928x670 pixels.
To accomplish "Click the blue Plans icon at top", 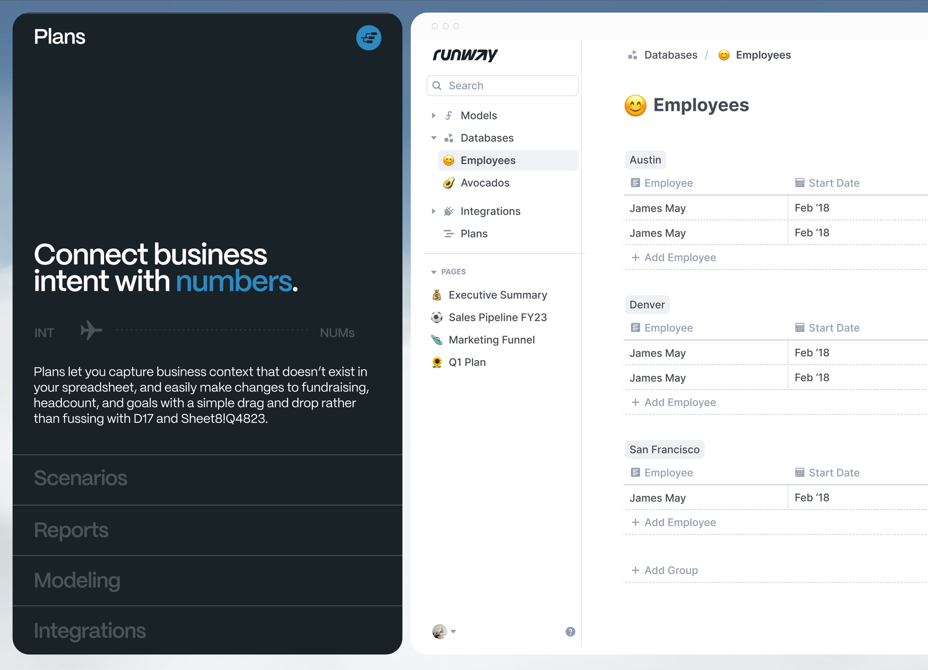I will pyautogui.click(x=369, y=38).
